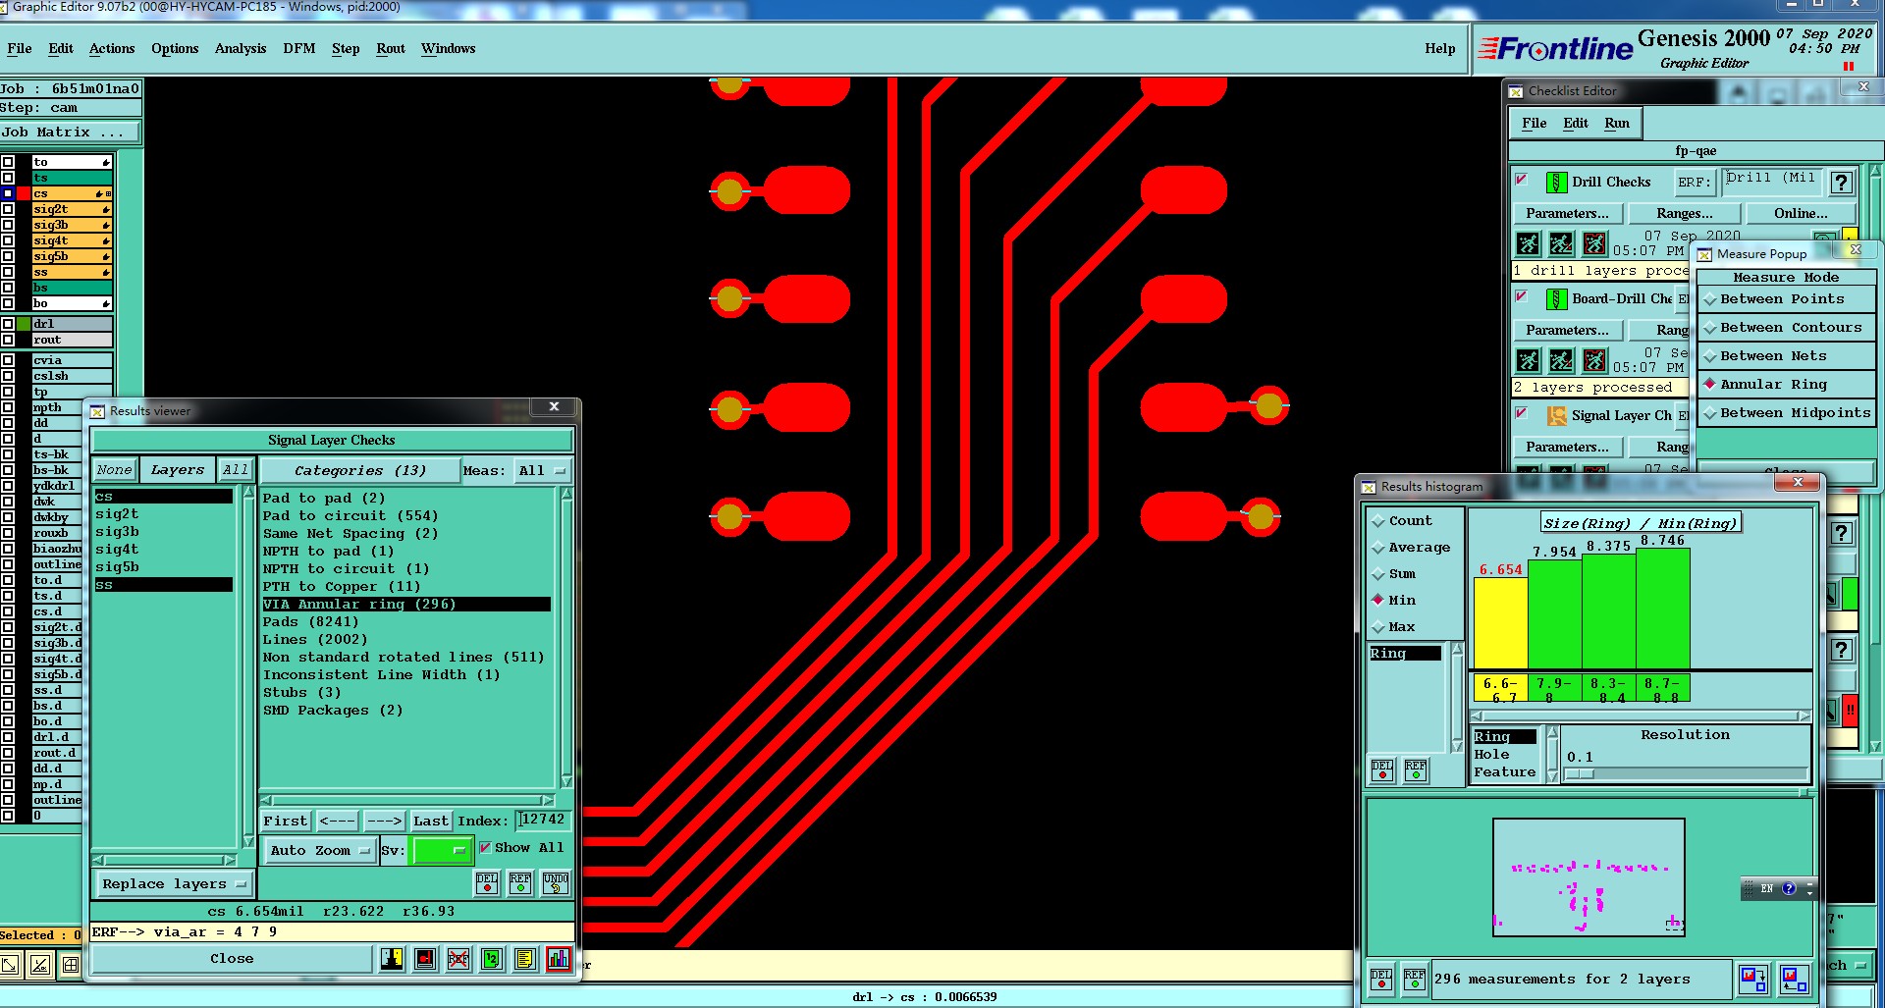Open the Run menu in Checklist Editor
This screenshot has height=1008, width=1885.
click(x=1617, y=124)
